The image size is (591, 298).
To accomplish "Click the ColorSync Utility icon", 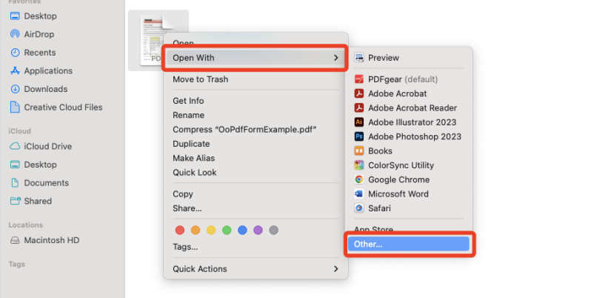I will click(359, 165).
